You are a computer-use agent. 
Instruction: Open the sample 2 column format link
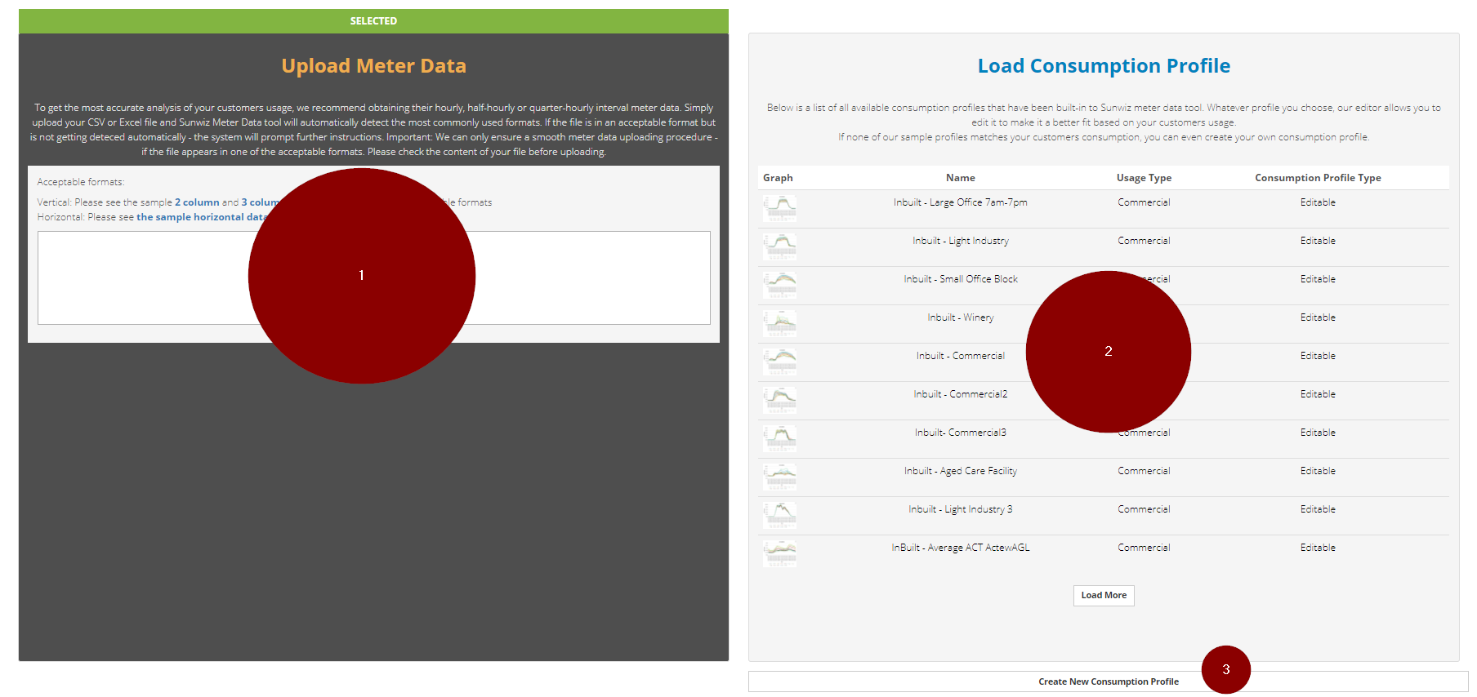pos(197,202)
